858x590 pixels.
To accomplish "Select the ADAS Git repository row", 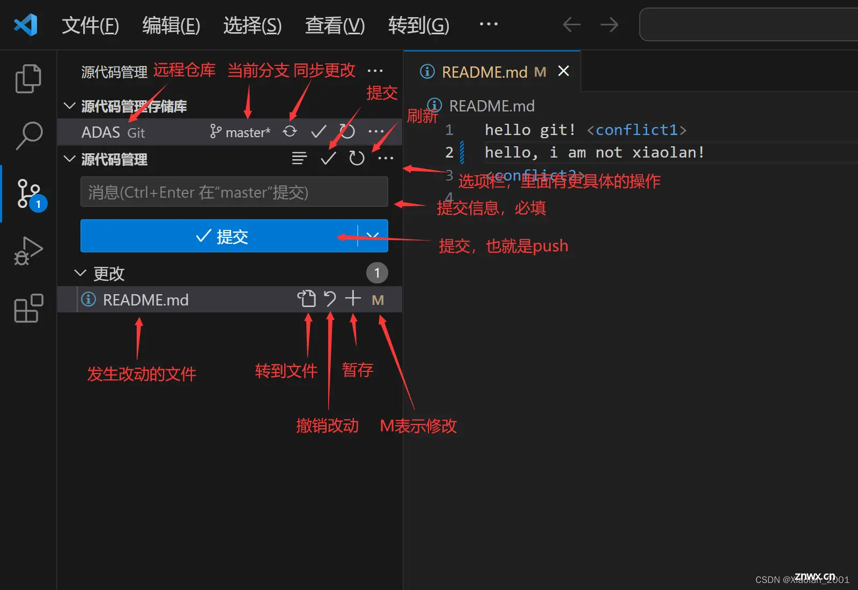I will [x=230, y=132].
